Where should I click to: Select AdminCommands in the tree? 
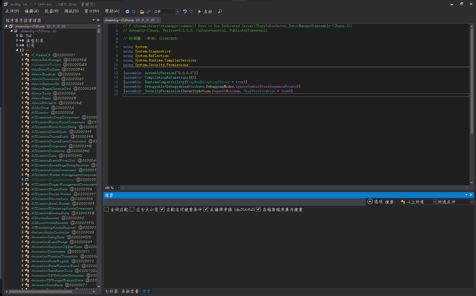[45, 79]
